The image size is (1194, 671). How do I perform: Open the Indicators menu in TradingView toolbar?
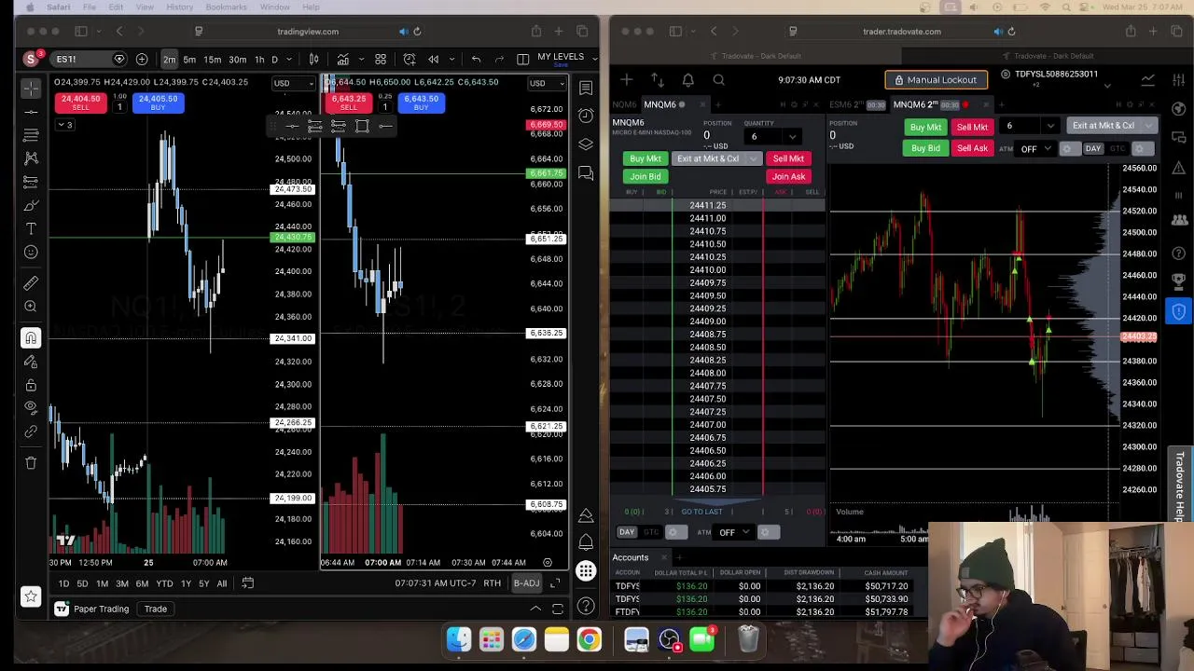343,60
